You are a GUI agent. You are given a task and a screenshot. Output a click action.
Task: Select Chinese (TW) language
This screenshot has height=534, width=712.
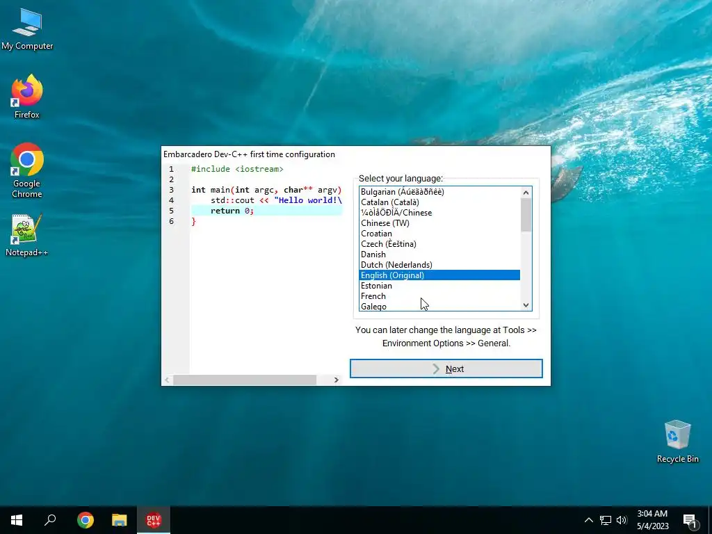pos(439,223)
